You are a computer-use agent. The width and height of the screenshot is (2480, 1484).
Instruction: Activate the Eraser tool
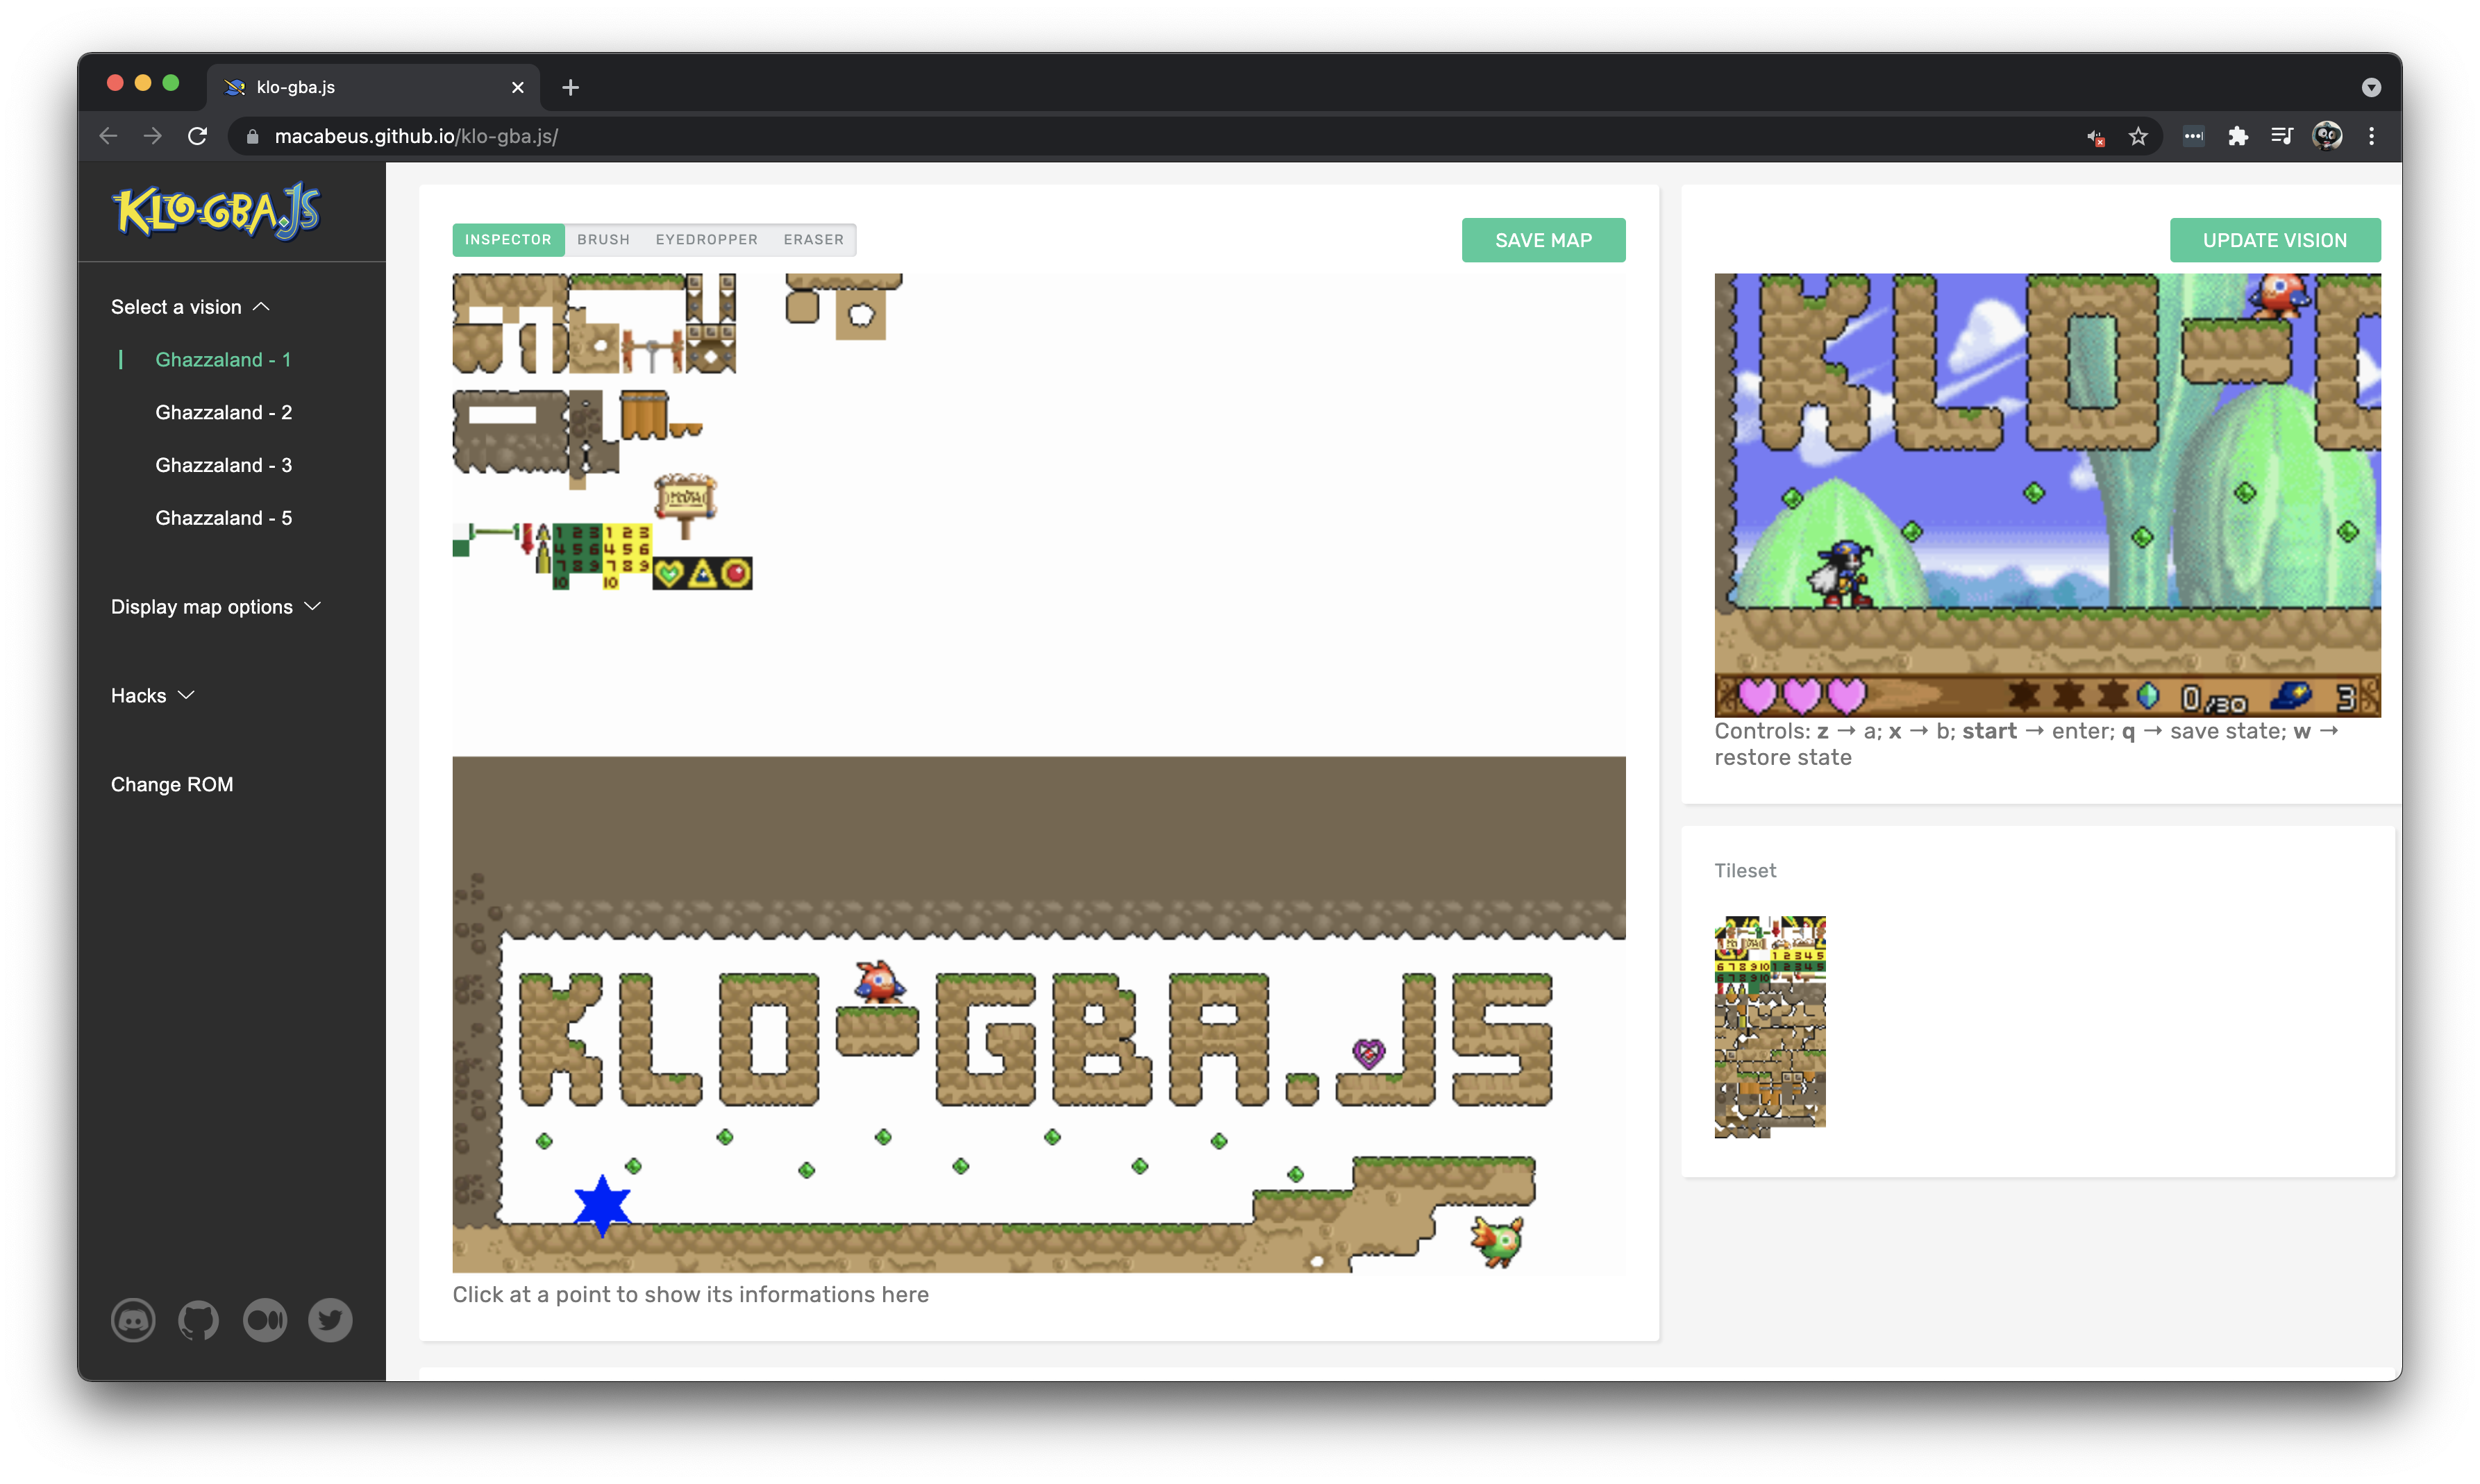(813, 240)
